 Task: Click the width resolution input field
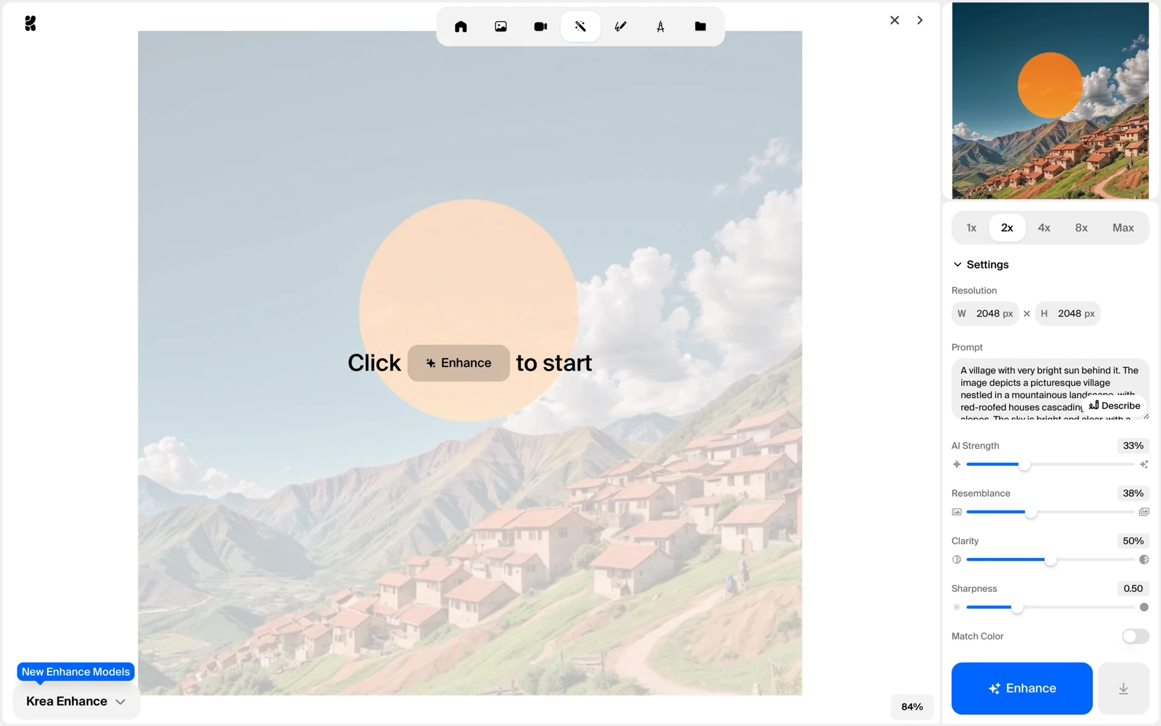987,313
